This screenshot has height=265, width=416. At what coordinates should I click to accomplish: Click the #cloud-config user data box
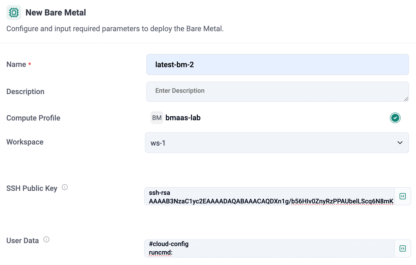270,248
